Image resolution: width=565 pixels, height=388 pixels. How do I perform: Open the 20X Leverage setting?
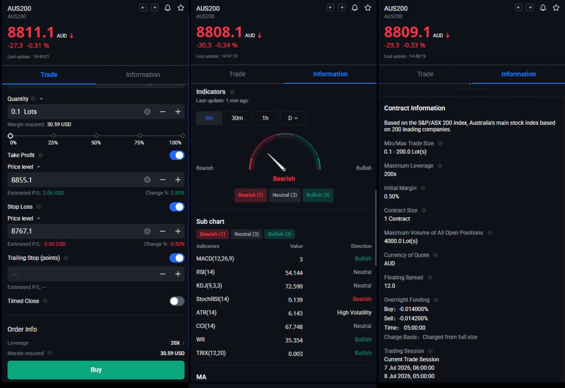(178, 343)
